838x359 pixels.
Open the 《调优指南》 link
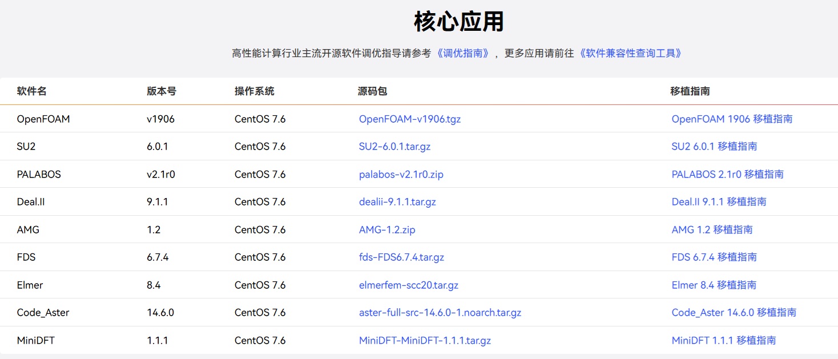coord(463,53)
